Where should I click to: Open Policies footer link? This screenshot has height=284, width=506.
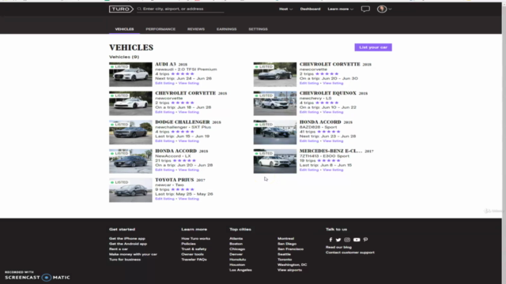tap(188, 244)
